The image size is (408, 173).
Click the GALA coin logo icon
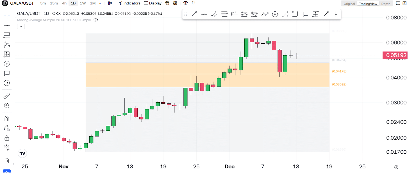pyautogui.click(x=5, y=3)
